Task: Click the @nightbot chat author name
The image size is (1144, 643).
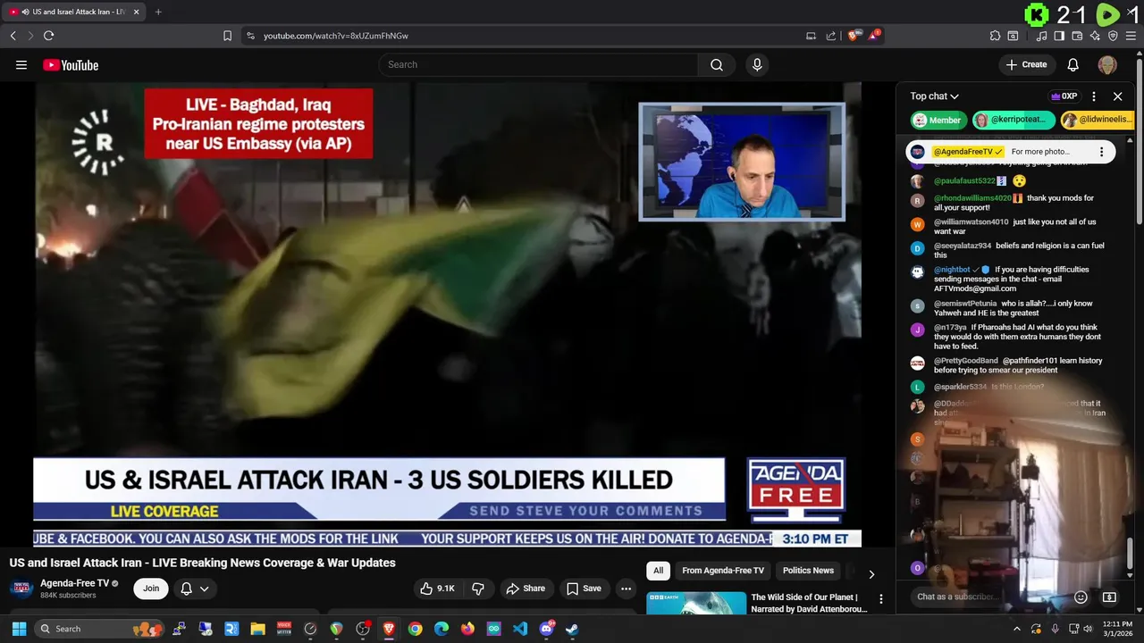Action: 952,269
